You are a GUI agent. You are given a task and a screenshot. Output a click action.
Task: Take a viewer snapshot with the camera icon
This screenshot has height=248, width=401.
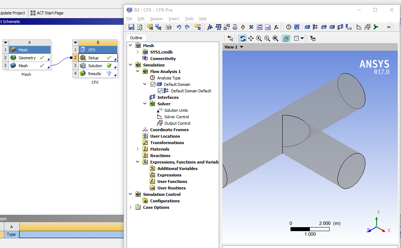point(169,27)
